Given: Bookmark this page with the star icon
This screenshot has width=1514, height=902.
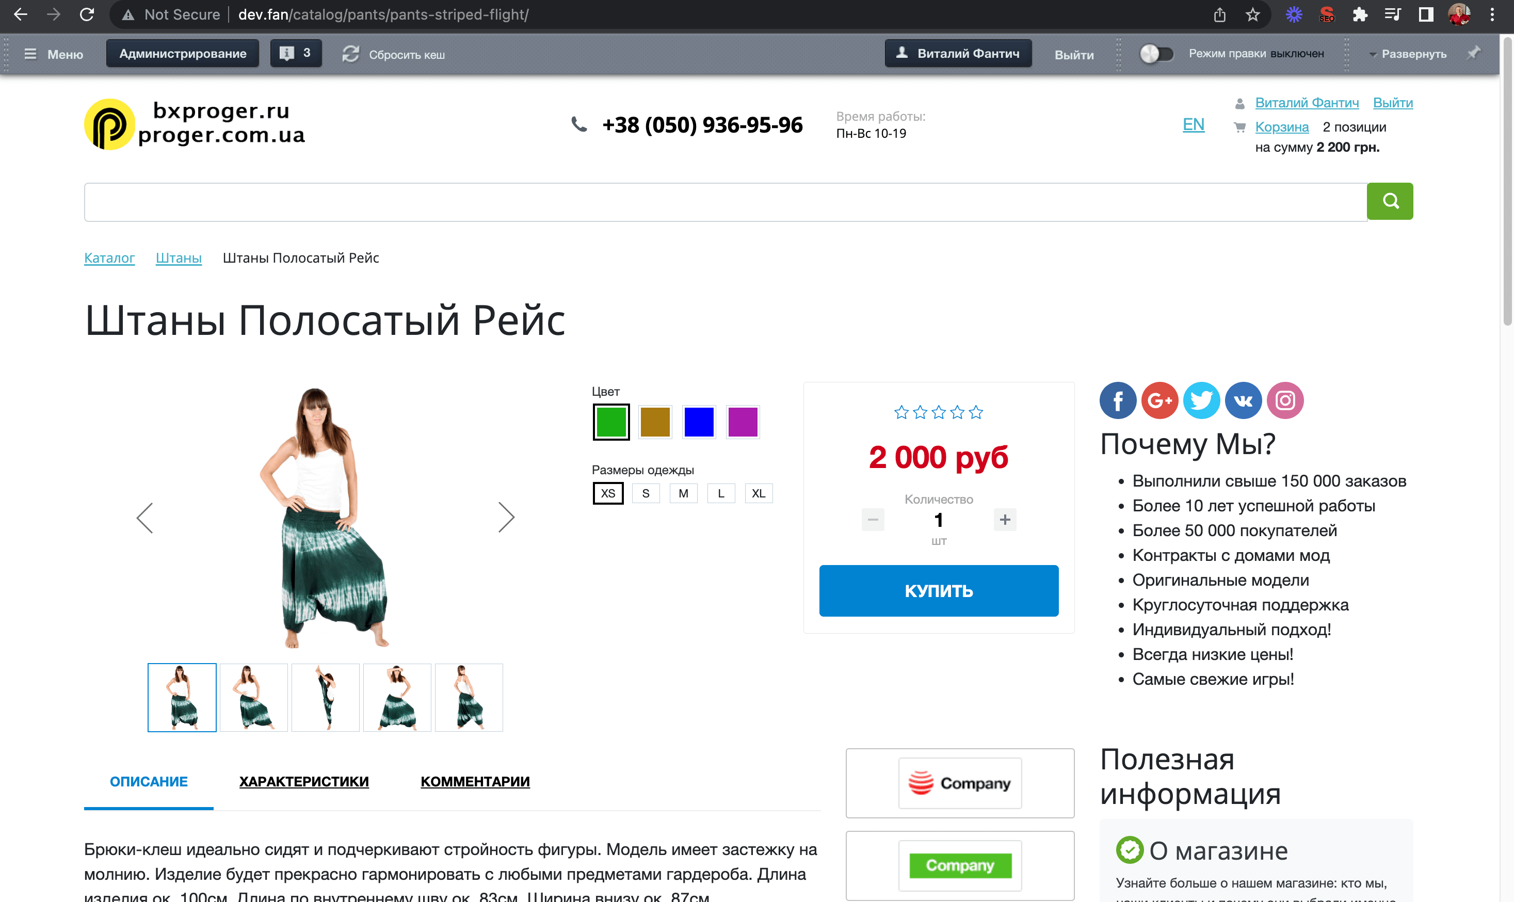Looking at the screenshot, I should (x=1253, y=14).
